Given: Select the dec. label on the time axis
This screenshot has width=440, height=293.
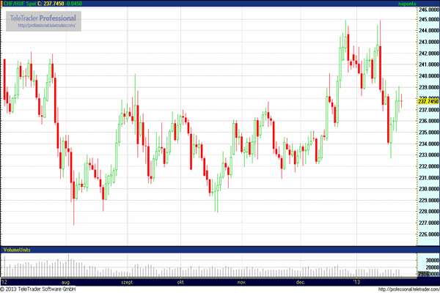Looking at the screenshot, I should point(301,281).
